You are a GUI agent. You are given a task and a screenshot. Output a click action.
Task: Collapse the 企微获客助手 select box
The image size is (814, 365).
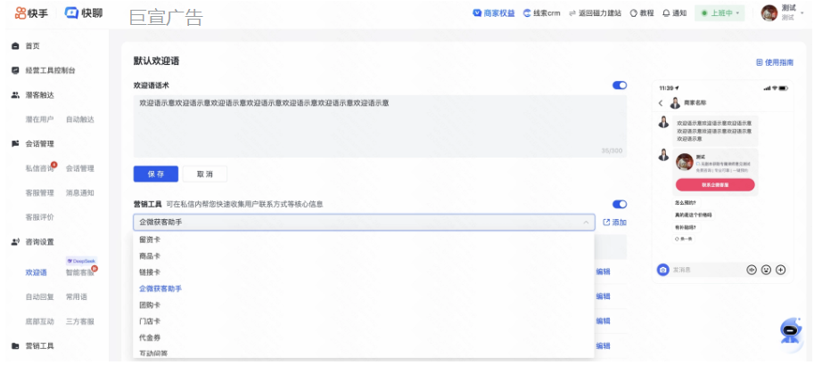pyautogui.click(x=364, y=223)
